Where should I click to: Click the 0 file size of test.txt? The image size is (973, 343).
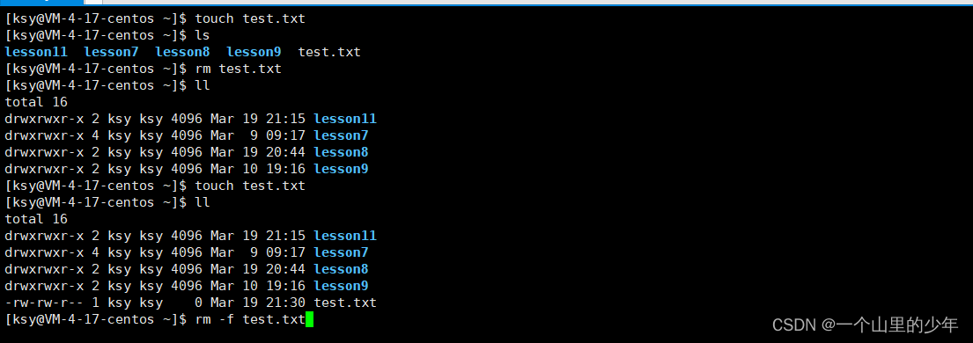coord(199,303)
